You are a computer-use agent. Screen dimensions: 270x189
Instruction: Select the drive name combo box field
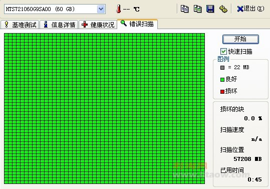(55, 9)
